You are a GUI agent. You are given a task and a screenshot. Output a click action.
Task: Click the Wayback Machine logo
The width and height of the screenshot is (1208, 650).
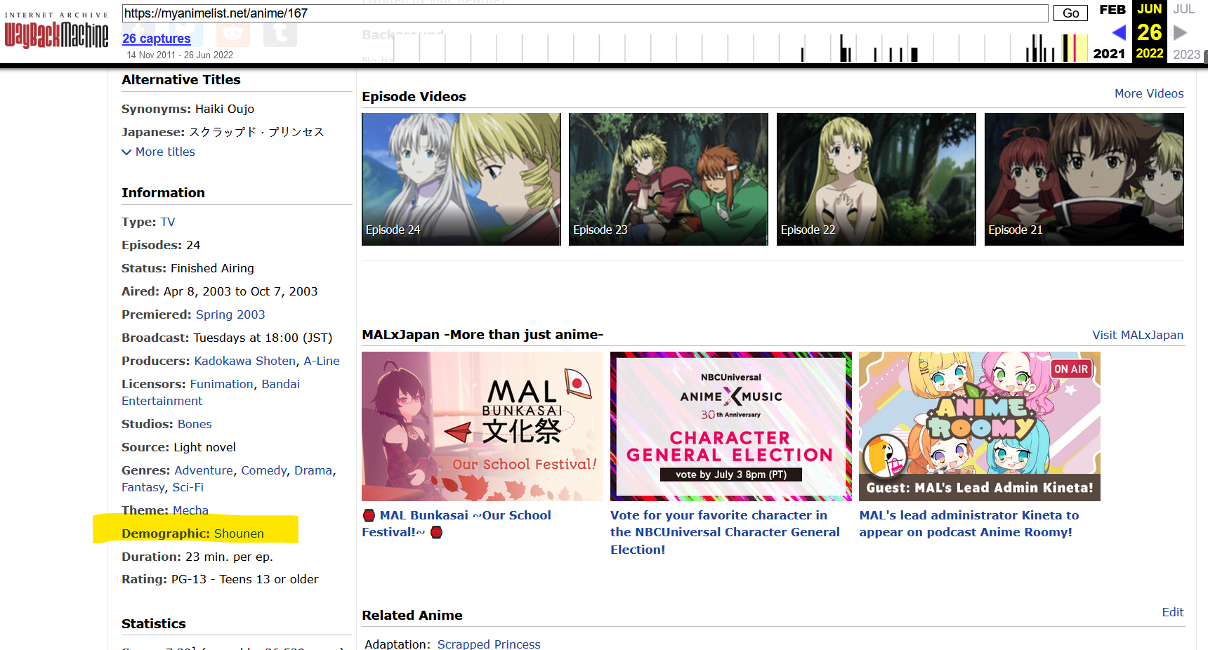pyautogui.click(x=56, y=33)
